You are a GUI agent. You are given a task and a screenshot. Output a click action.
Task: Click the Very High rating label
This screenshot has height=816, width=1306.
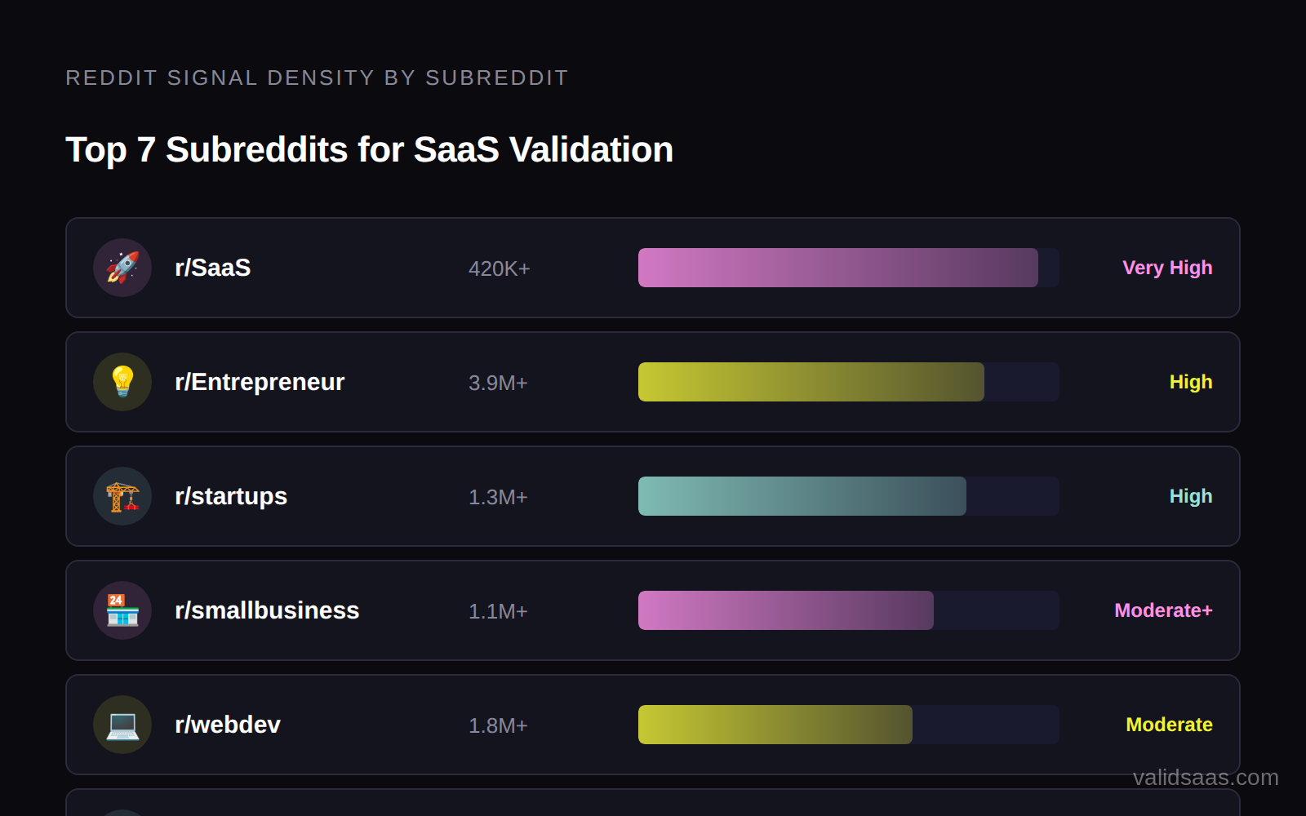pos(1166,268)
